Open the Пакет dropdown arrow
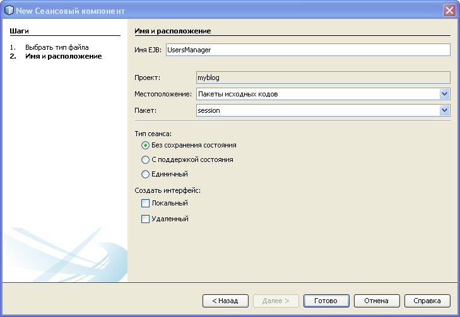This screenshot has width=460, height=317. coord(445,110)
